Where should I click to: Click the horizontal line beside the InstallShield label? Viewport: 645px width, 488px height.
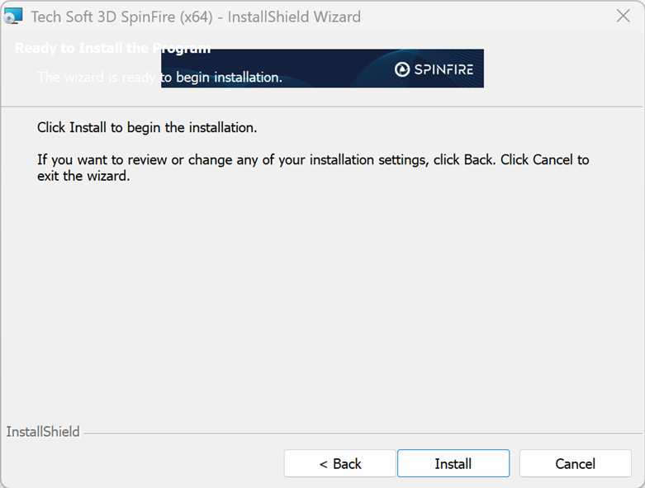(x=363, y=433)
